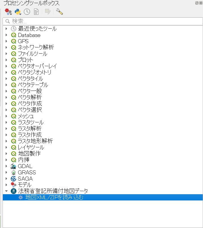Expand the 最近使ったツール group

pyautogui.click(x=6, y=29)
